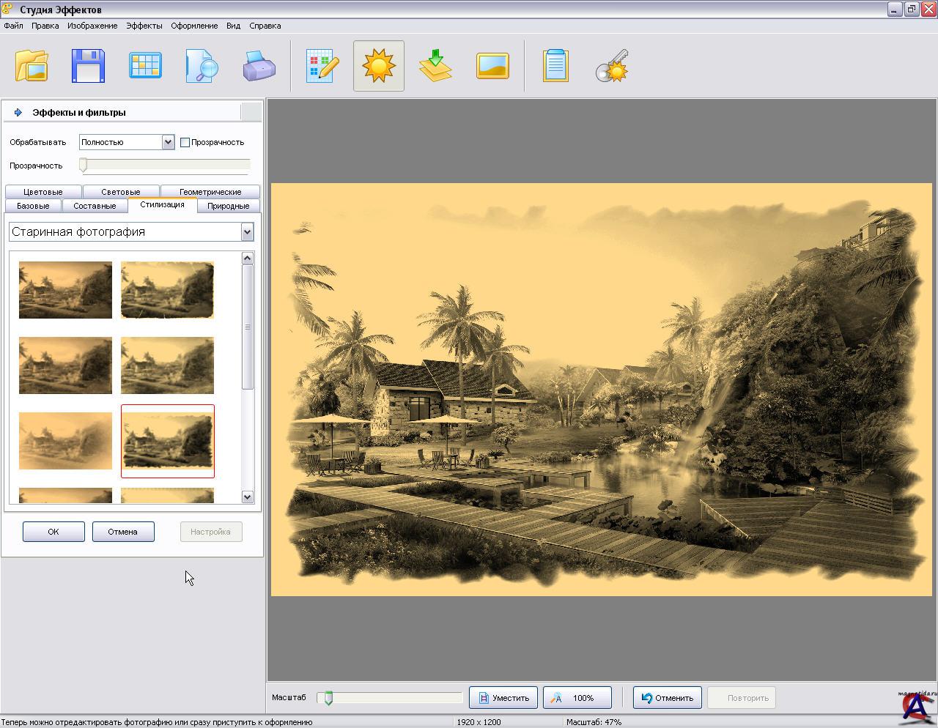Click the green arrow layers icon
The width and height of the screenshot is (938, 728).
pyautogui.click(x=435, y=66)
